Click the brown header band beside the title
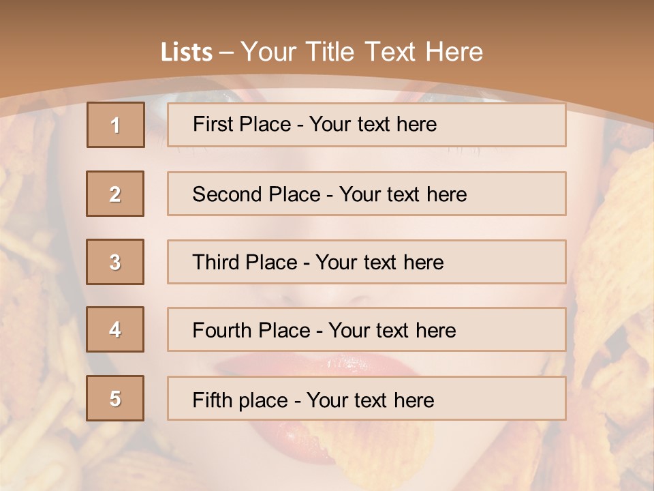 tap(579, 48)
